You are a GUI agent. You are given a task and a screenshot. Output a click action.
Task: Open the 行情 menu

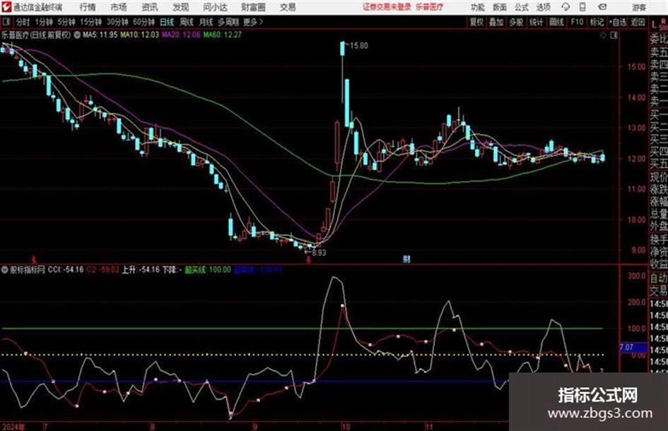(x=88, y=7)
